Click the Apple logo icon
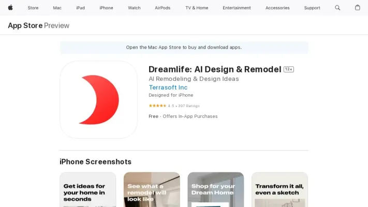The height and width of the screenshot is (207, 368). 10,8
